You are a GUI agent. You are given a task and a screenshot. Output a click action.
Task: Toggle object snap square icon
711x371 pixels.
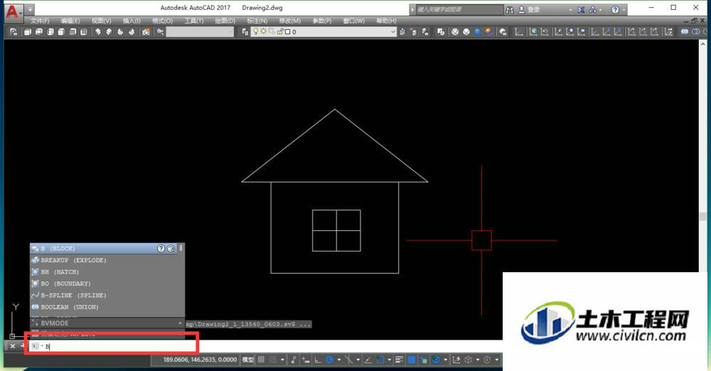tap(380, 360)
